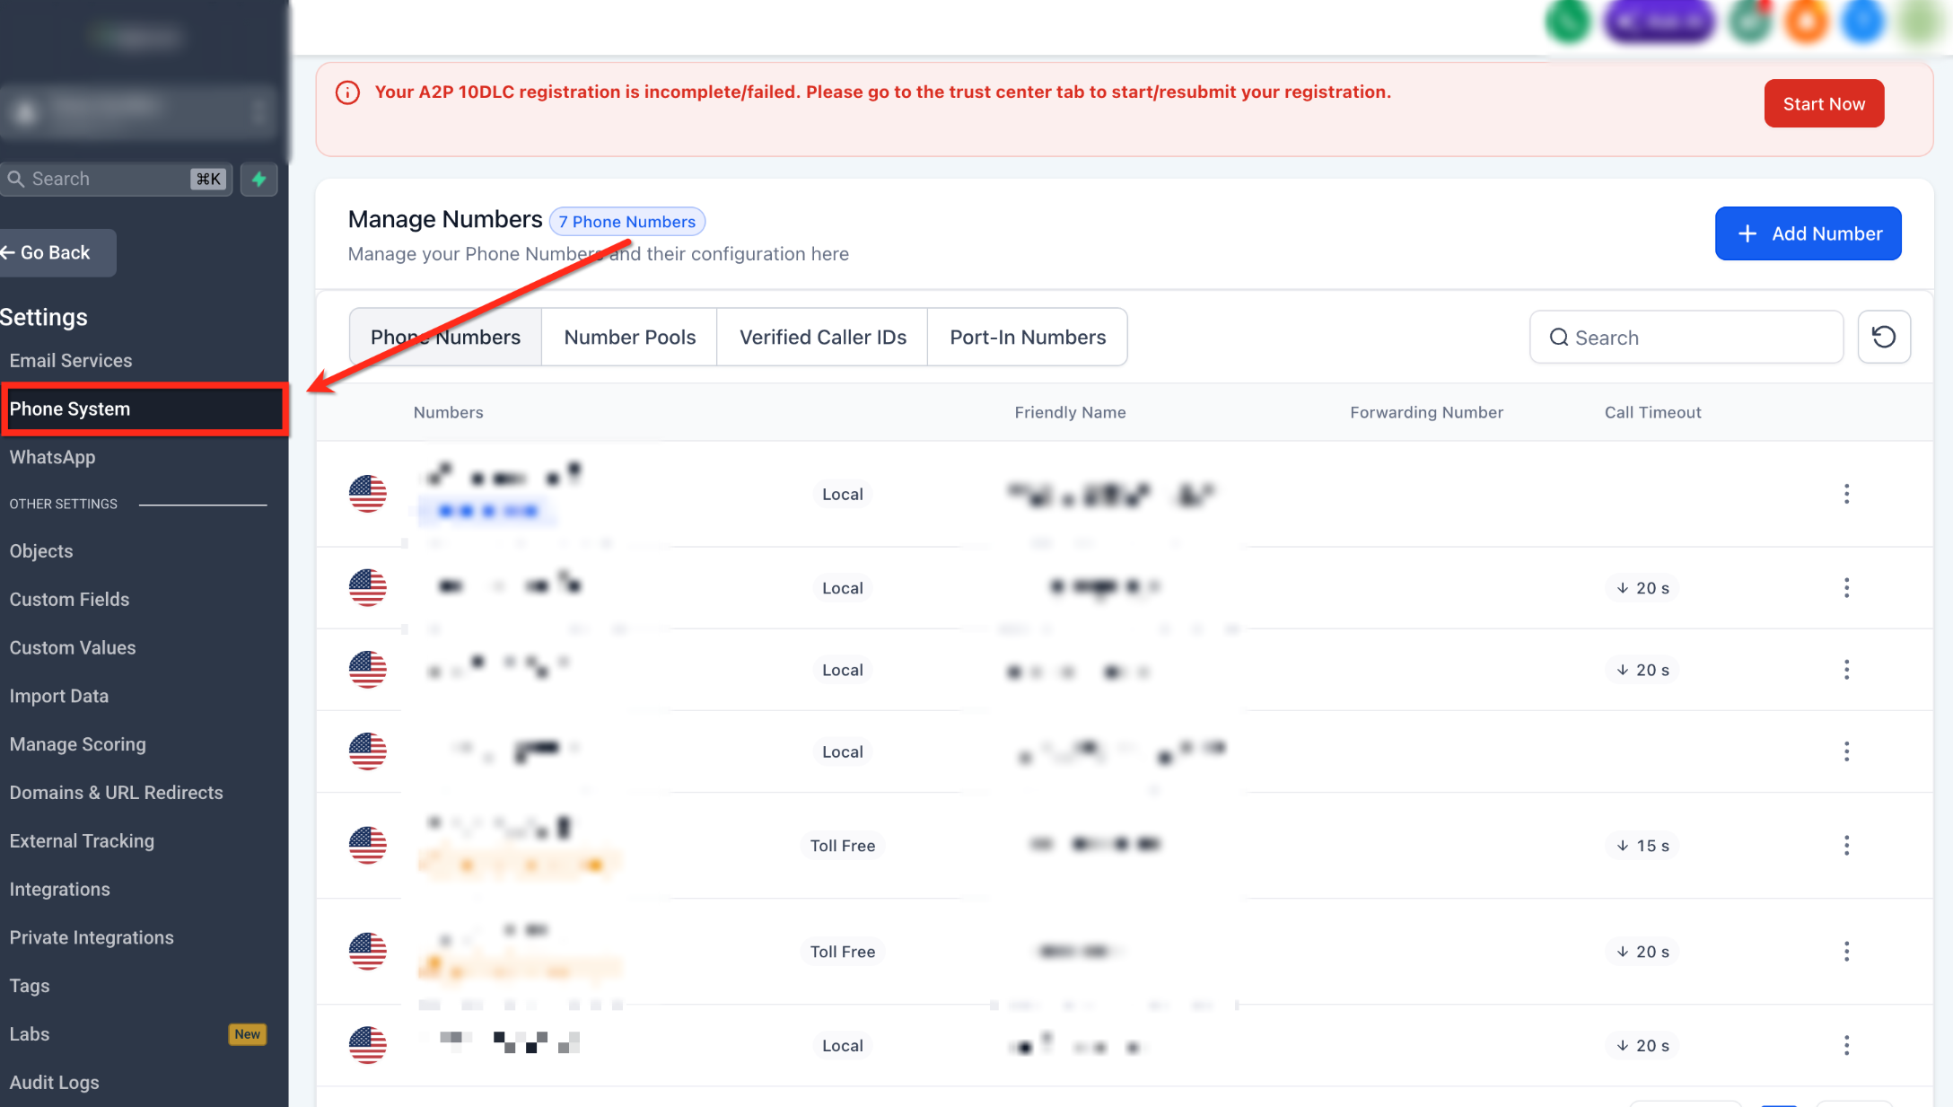Click the info icon in the A2P alert banner

tap(347, 92)
